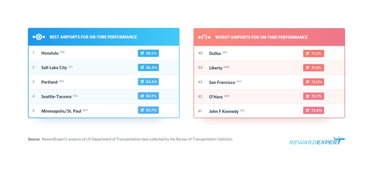
Task: Click Liberty's 71.3% red badge
Action: [314, 68]
